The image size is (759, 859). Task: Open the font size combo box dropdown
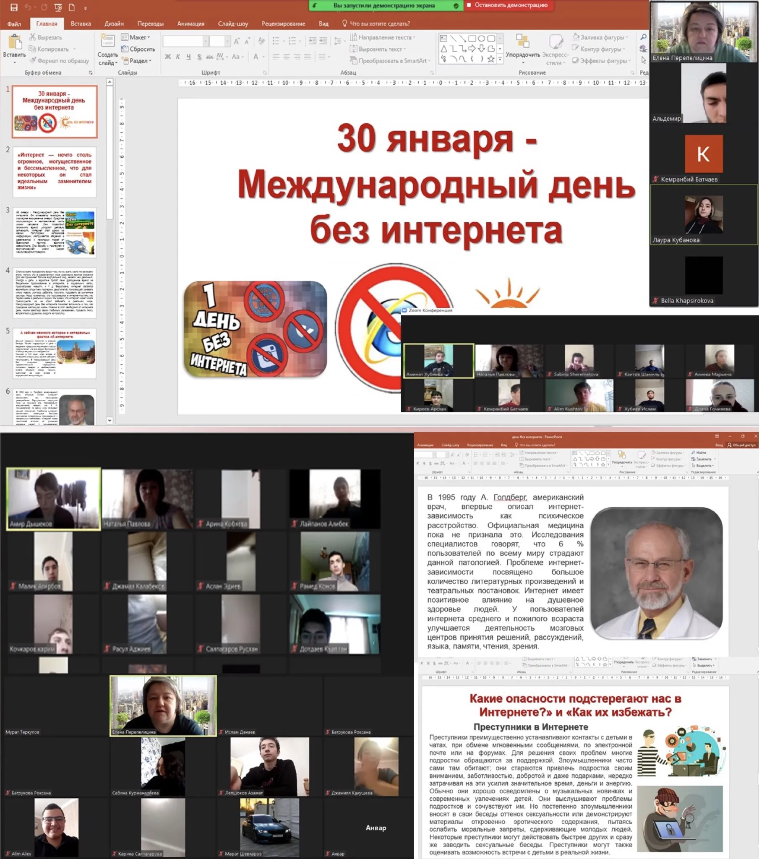pos(227,41)
